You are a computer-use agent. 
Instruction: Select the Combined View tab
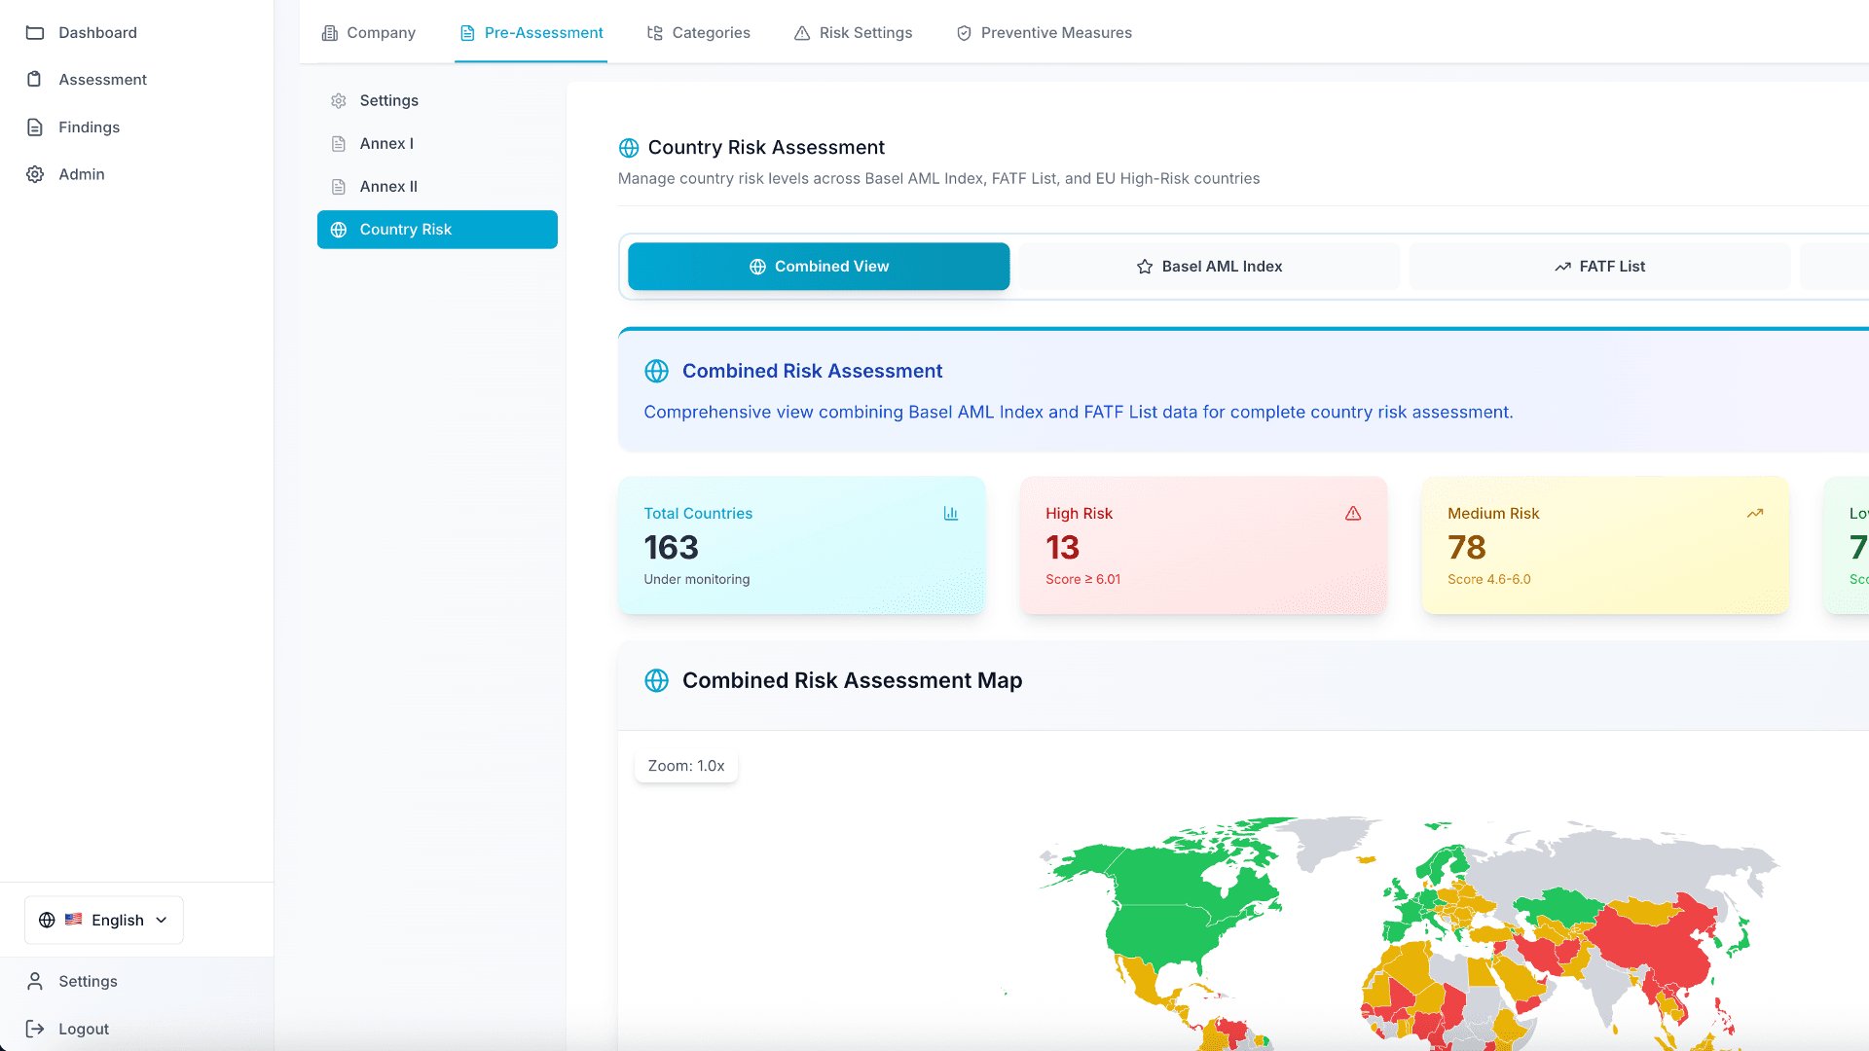pyautogui.click(x=819, y=267)
